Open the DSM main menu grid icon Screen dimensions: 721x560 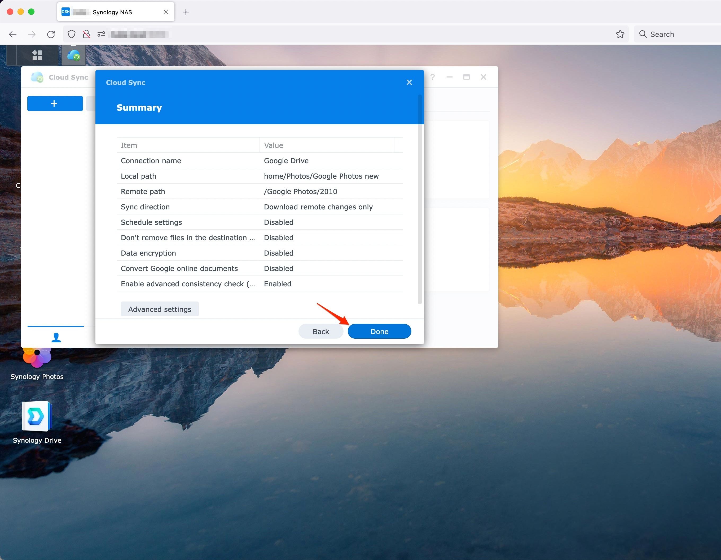[x=37, y=55]
